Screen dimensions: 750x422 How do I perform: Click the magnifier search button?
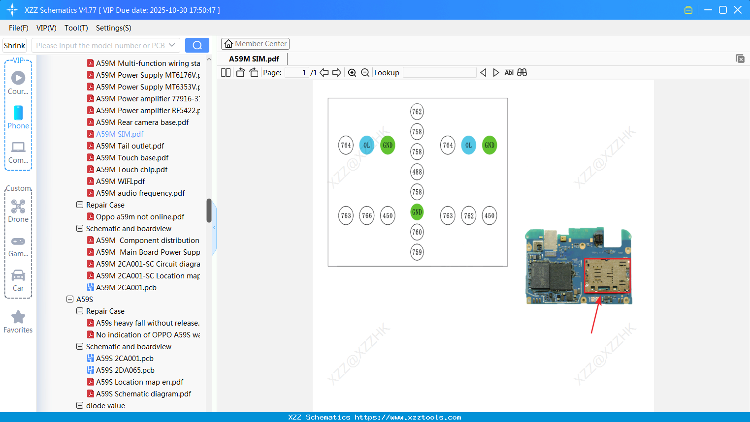(x=197, y=45)
